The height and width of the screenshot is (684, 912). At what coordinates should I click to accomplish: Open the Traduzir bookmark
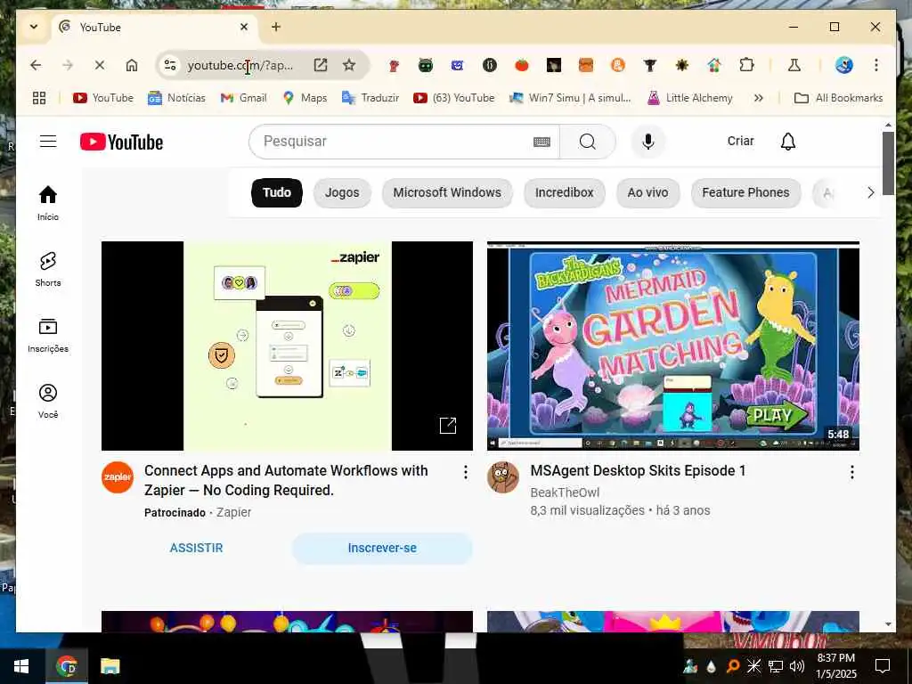(370, 98)
